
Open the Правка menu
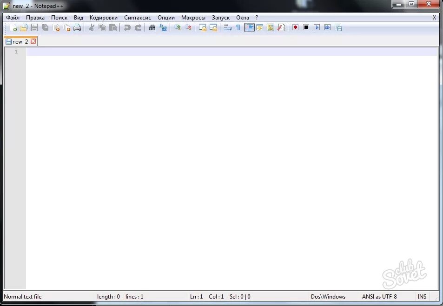35,18
